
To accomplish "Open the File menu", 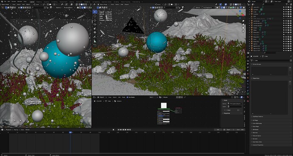I will tap(5, 1).
